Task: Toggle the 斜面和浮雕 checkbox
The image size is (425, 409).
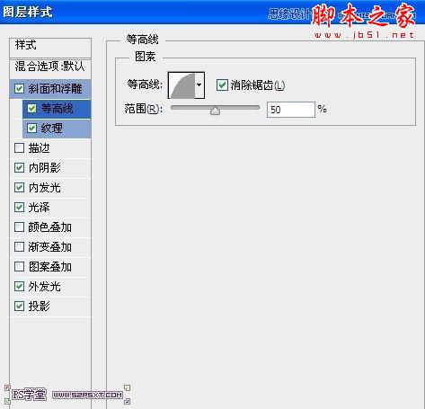Action: (x=19, y=89)
